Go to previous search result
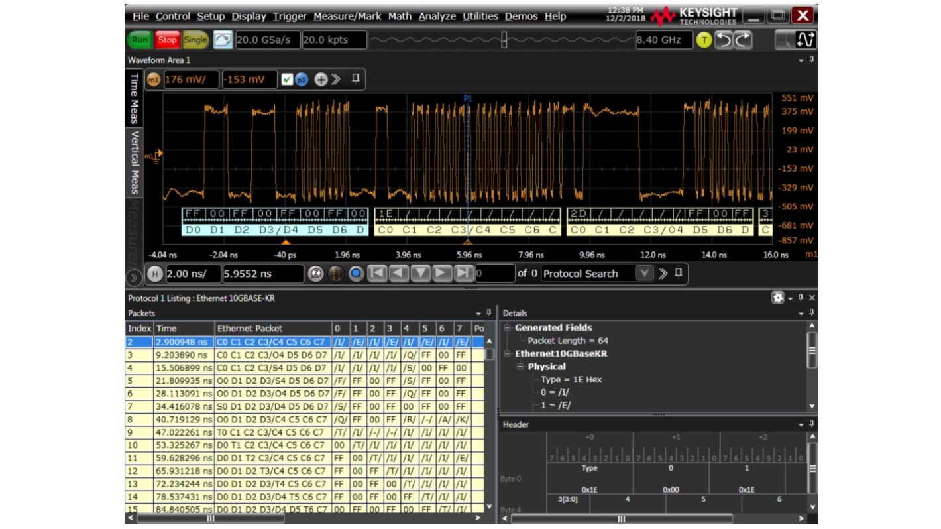Viewport: 941px width, 529px height. (x=399, y=273)
